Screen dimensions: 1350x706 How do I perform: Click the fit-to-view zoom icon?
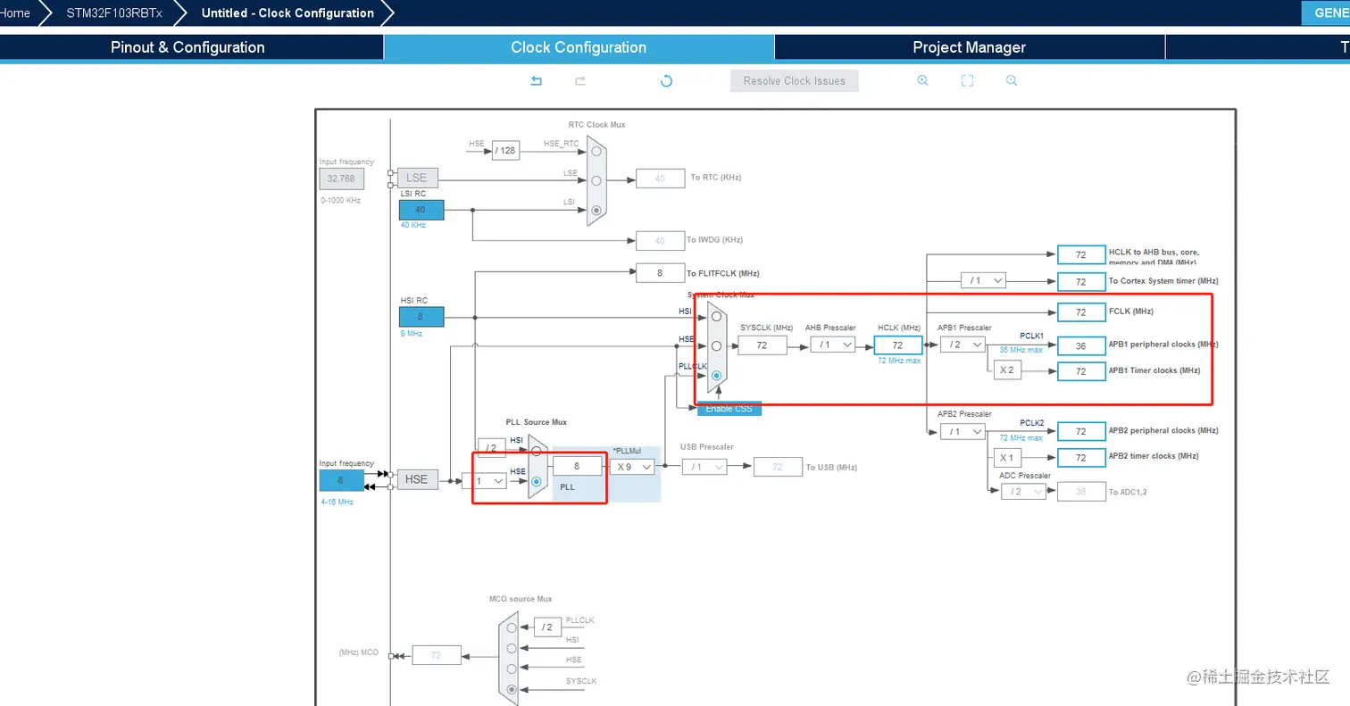tap(967, 80)
